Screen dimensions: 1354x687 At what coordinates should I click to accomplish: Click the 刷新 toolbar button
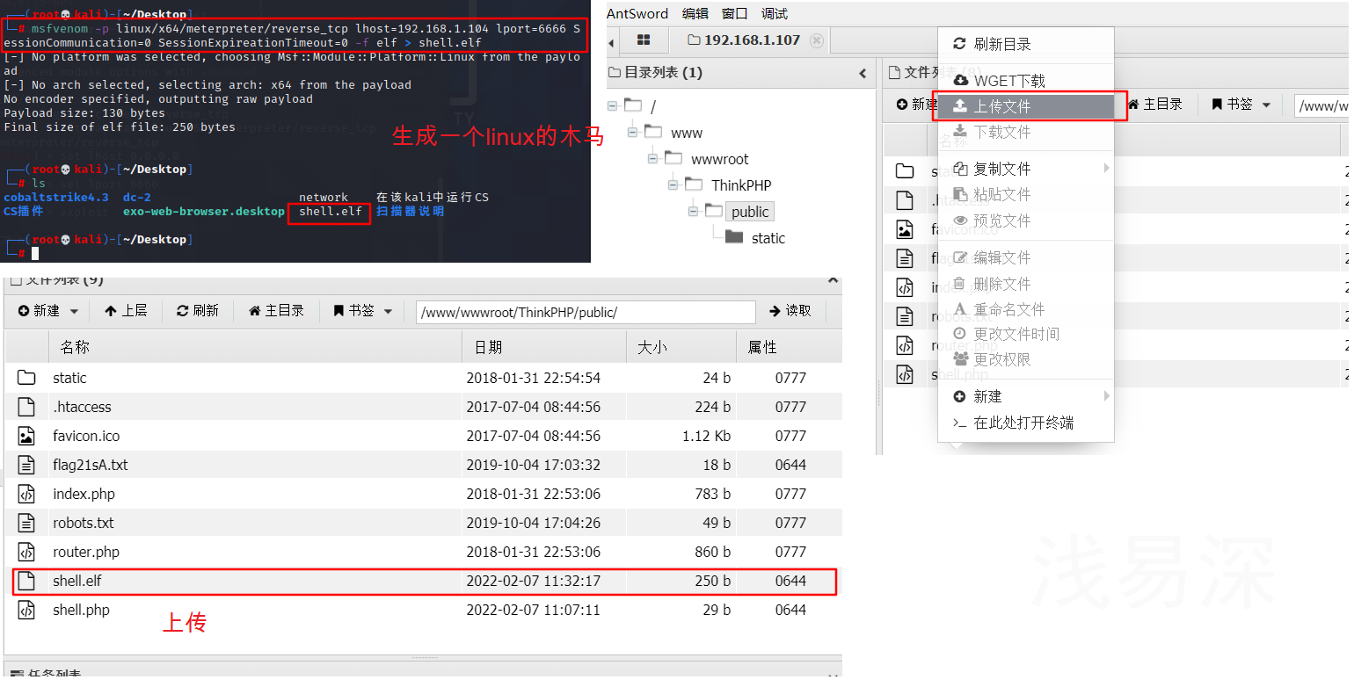198,311
